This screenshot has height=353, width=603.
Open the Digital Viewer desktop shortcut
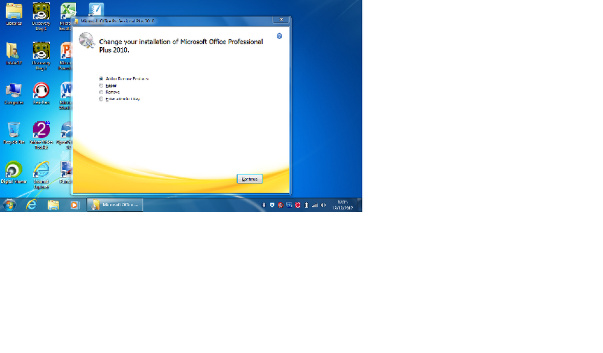coord(14,173)
